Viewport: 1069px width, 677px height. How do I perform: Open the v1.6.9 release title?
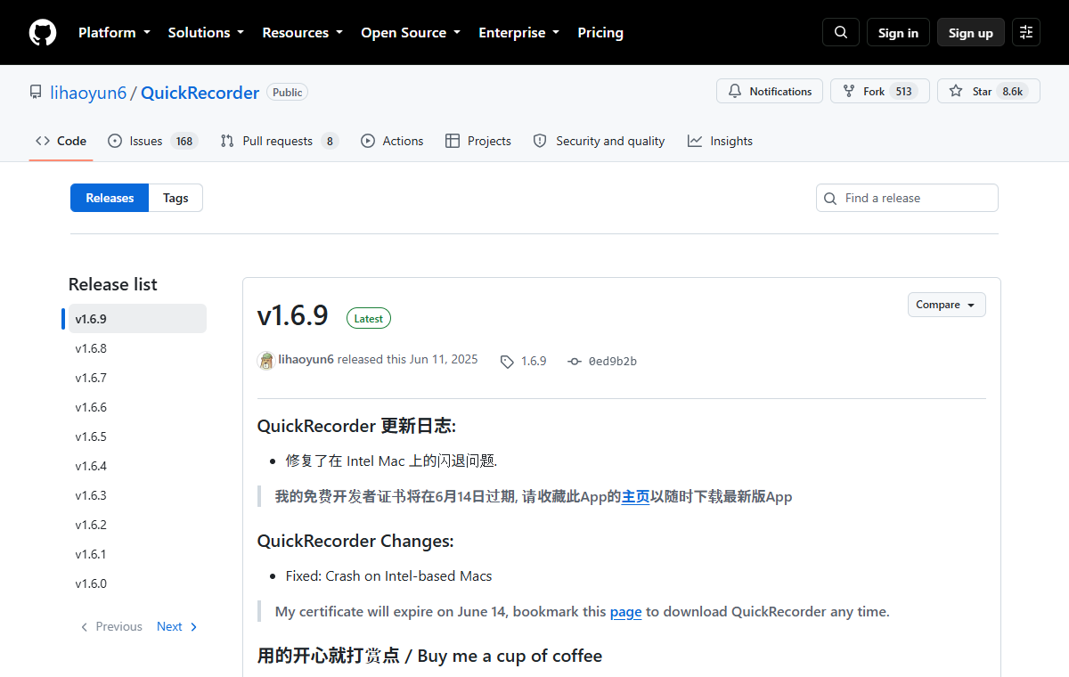coord(293,316)
